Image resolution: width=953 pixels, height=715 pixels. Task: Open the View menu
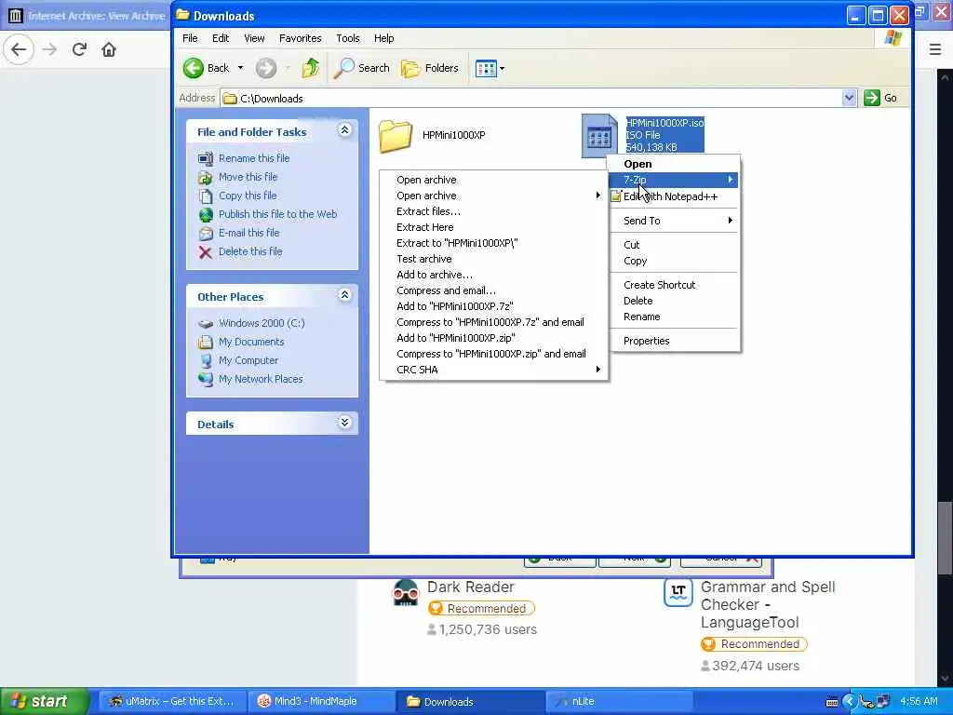[254, 38]
